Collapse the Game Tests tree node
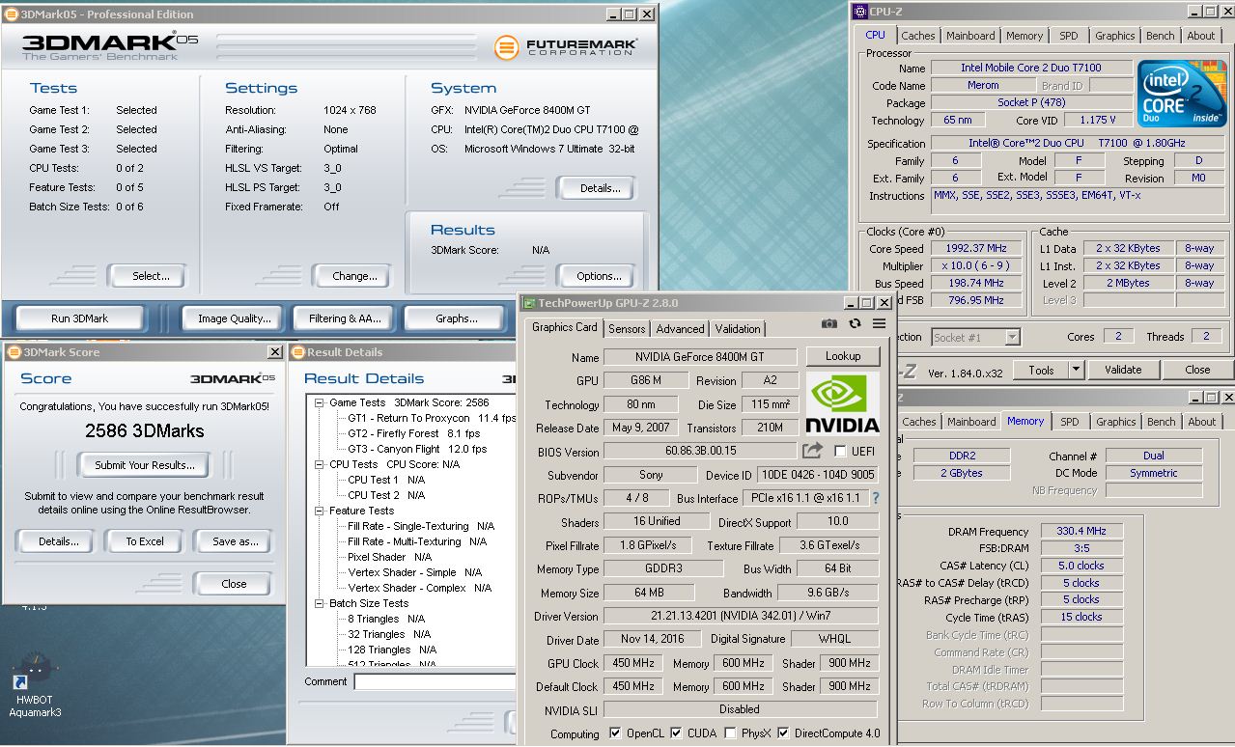 (319, 402)
